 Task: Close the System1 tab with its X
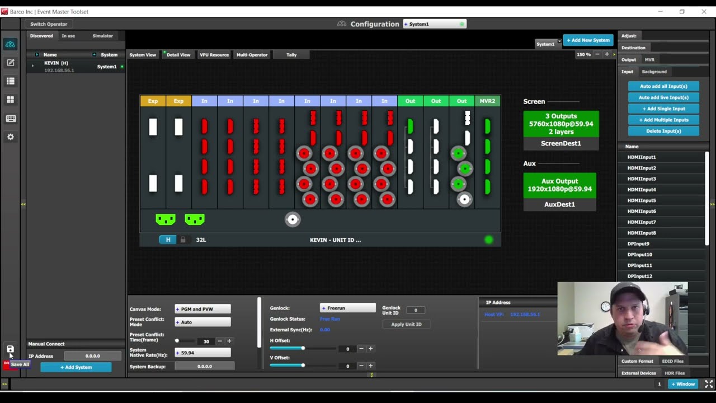click(x=559, y=41)
